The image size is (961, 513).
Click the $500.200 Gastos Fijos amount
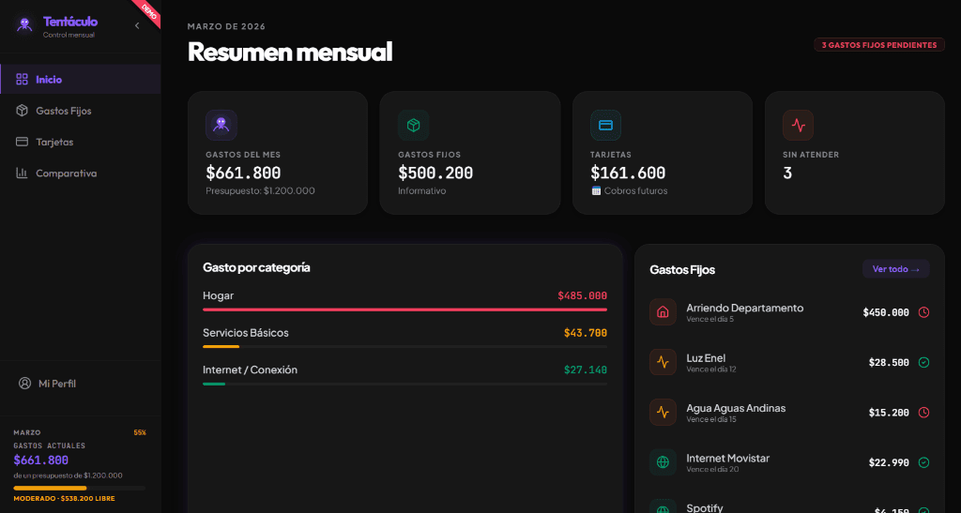(x=435, y=174)
